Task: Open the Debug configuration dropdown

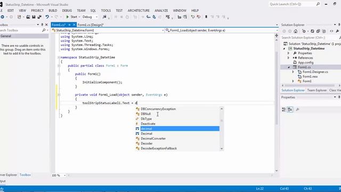Action: coord(90,17)
